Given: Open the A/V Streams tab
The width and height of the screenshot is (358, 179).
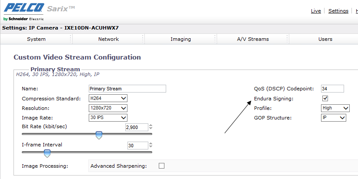Looking at the screenshot, I should (x=253, y=39).
